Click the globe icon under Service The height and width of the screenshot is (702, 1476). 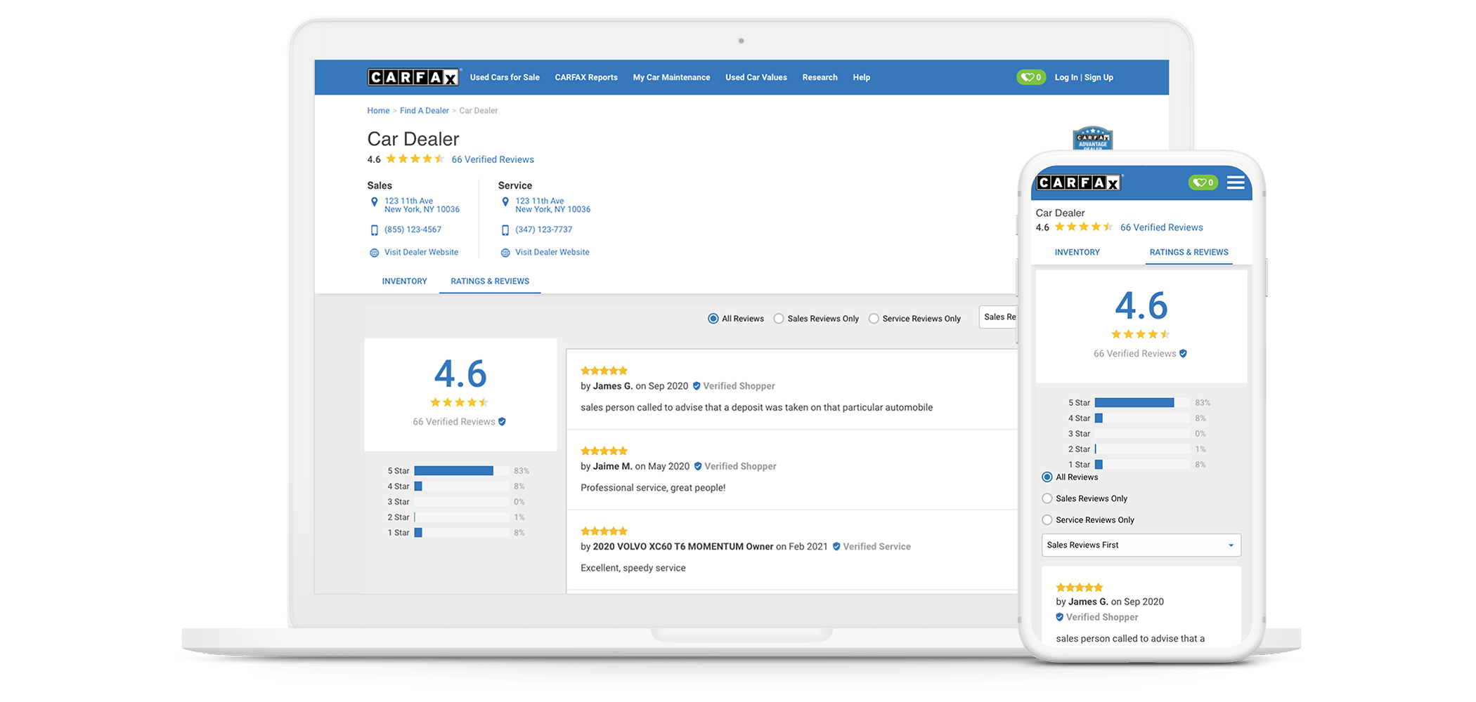pos(505,253)
